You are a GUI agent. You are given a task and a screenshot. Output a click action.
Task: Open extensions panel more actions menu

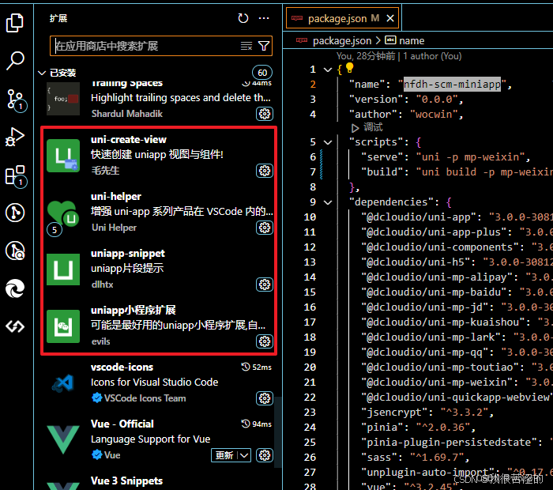tap(264, 18)
